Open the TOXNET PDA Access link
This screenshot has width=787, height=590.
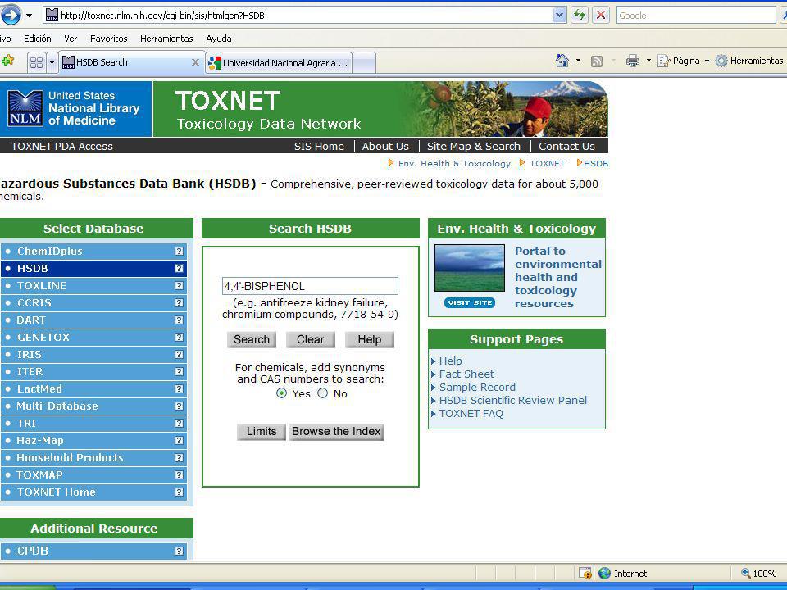click(x=62, y=147)
